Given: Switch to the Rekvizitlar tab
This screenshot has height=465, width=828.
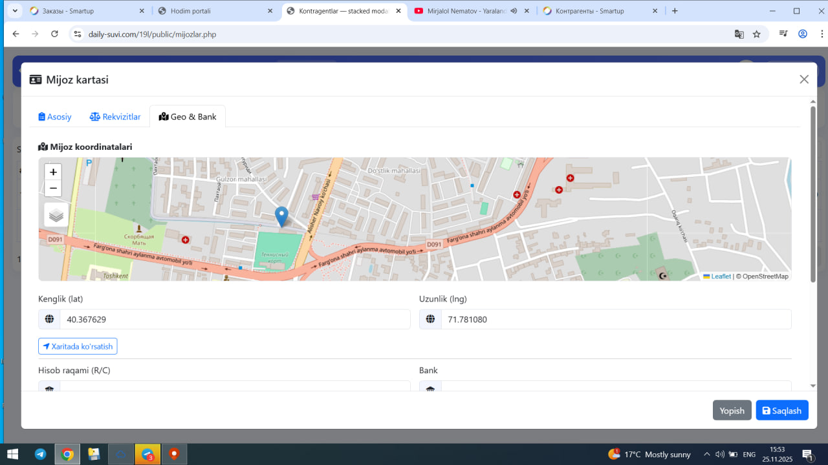Looking at the screenshot, I should [115, 117].
